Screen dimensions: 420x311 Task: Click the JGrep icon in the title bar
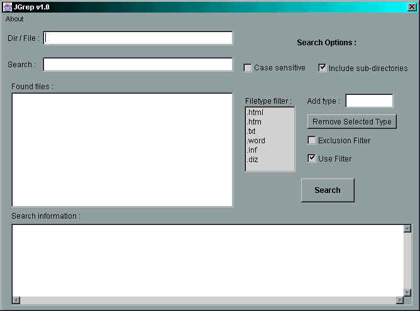8,6
